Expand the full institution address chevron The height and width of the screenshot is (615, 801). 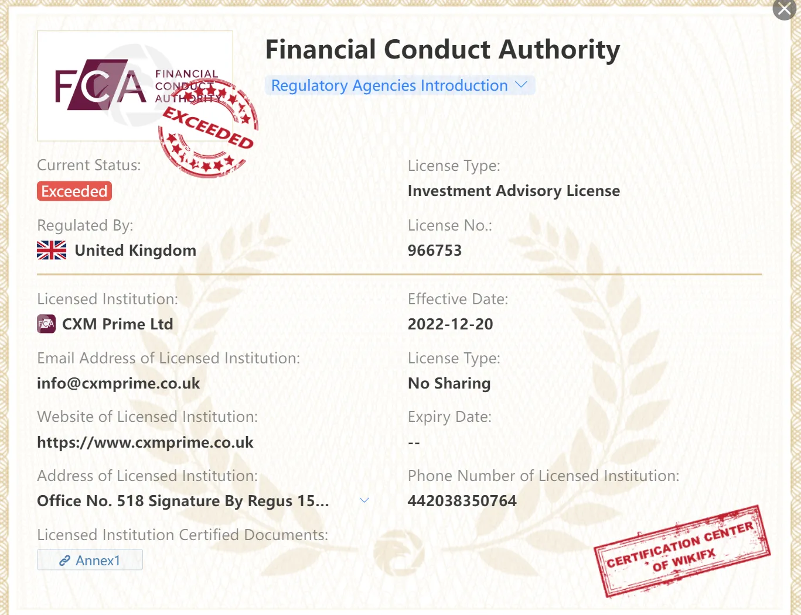(364, 500)
